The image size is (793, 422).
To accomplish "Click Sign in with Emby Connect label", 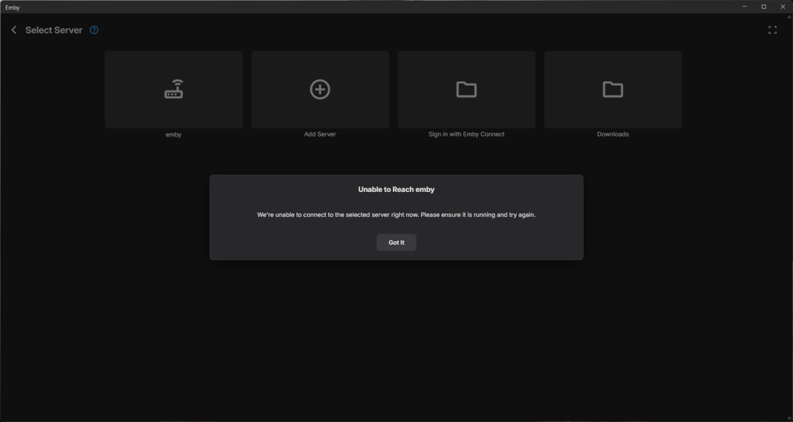I will click(x=467, y=134).
